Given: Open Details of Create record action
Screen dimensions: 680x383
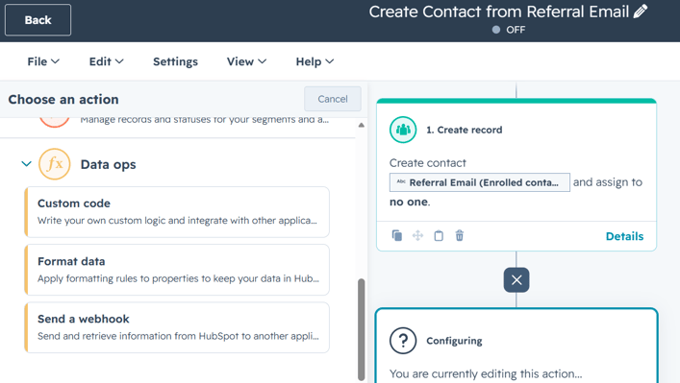Looking at the screenshot, I should coord(624,236).
